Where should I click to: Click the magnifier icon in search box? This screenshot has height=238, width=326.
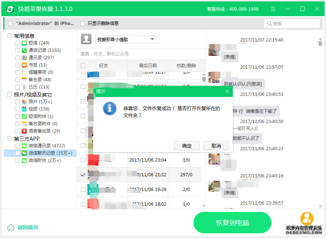click(269, 24)
